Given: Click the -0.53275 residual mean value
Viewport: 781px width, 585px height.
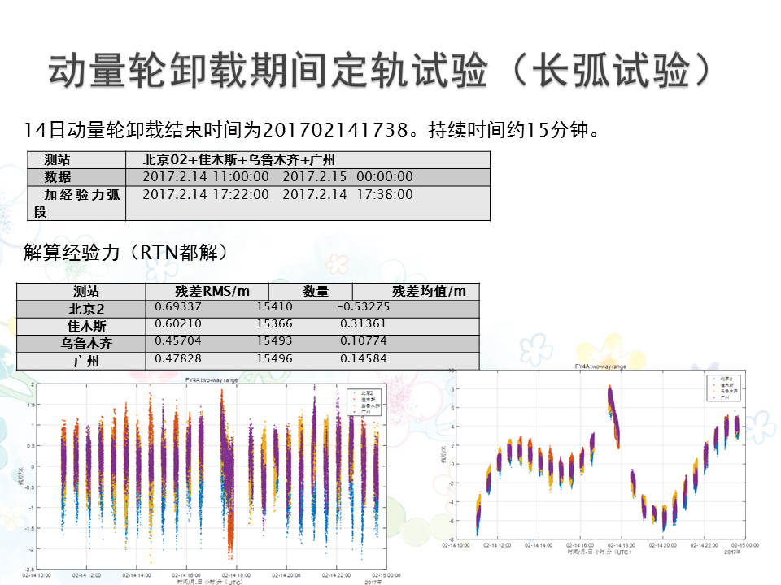Looking at the screenshot, I should coord(363,307).
